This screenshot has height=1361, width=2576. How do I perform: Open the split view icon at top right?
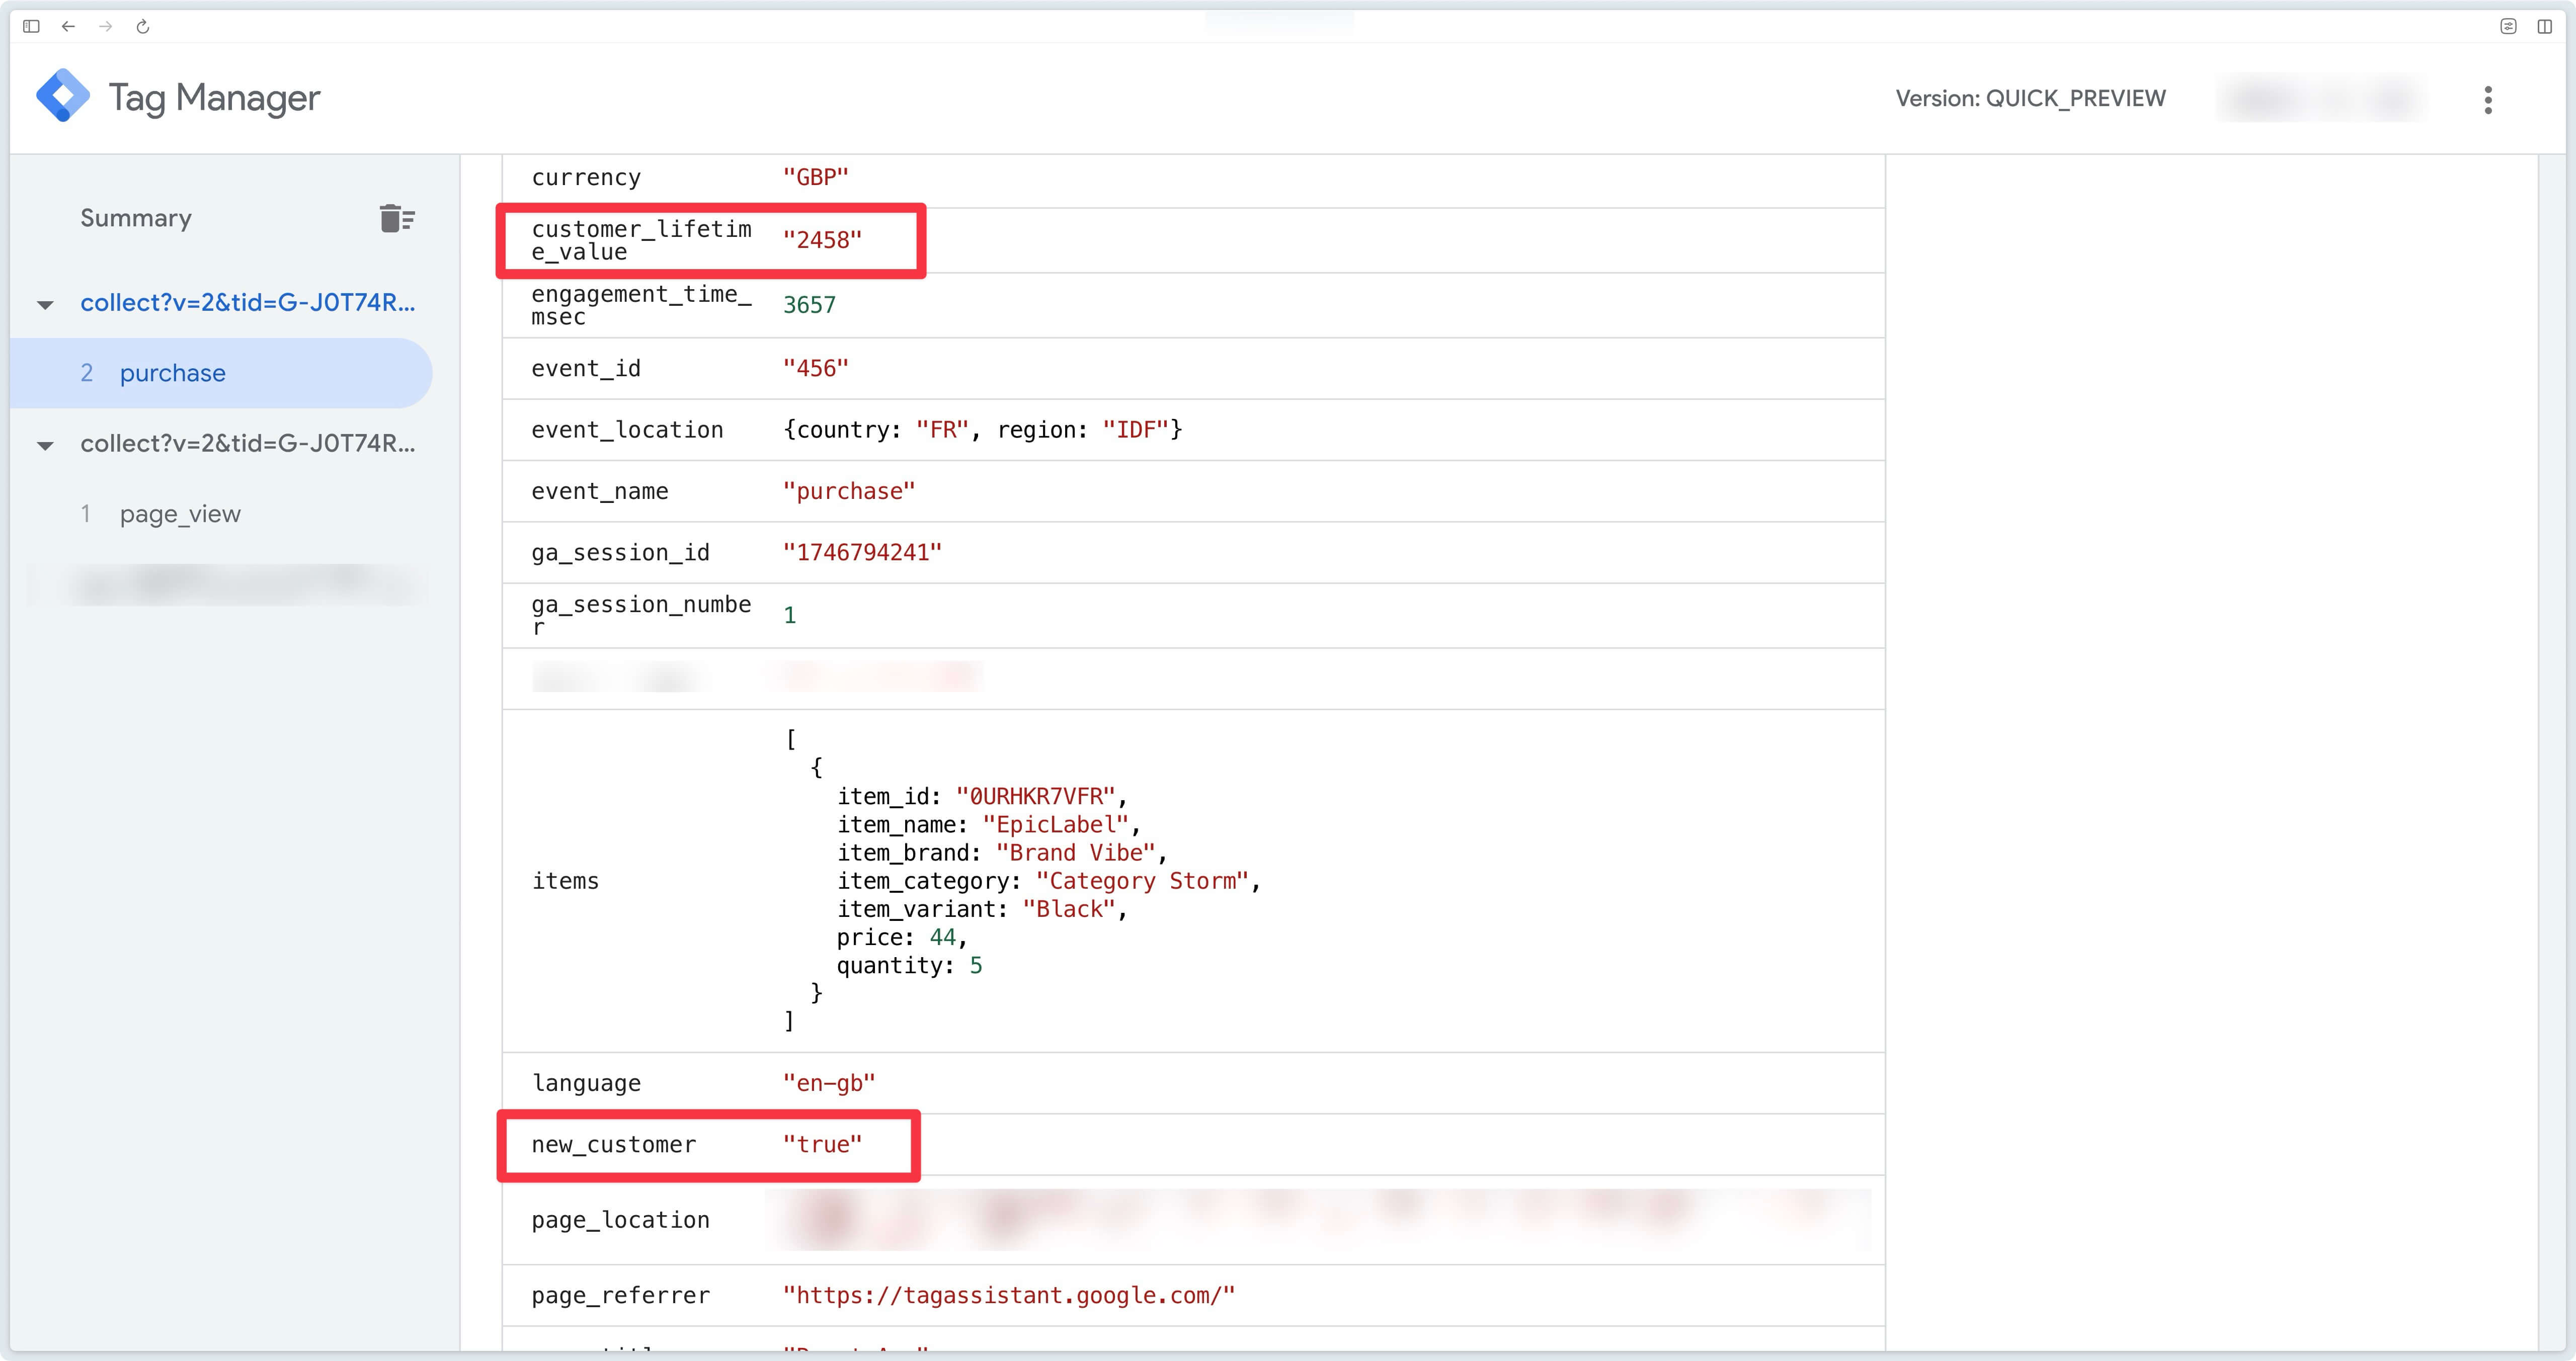(x=2544, y=26)
